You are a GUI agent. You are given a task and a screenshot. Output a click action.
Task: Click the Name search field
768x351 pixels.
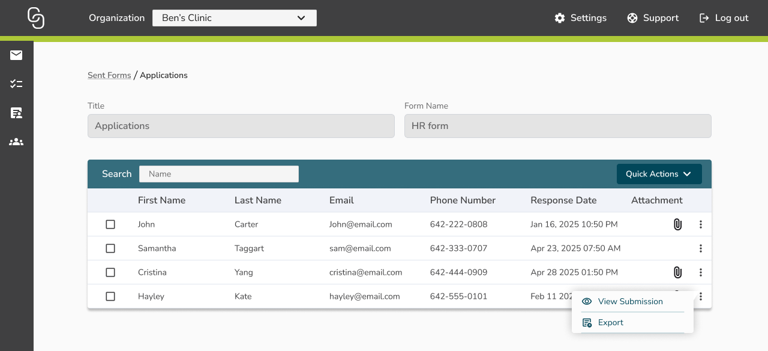click(x=219, y=174)
